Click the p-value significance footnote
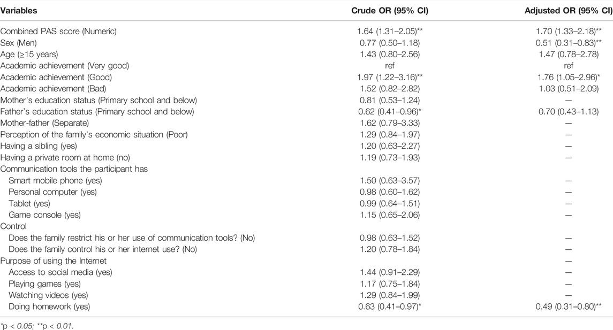 (37, 326)
